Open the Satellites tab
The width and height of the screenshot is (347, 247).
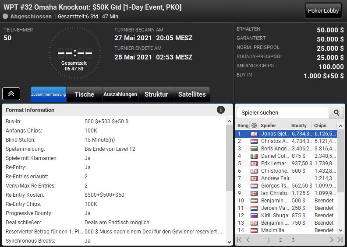coord(192,94)
